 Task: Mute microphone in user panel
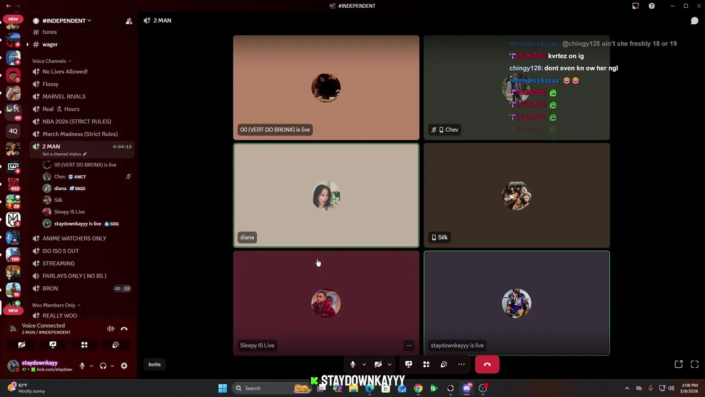[x=82, y=366]
